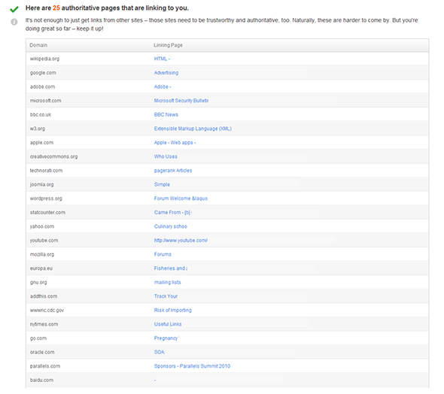Open the Forum Welcome link
This screenshot has height=394, width=444.
[x=181, y=199]
